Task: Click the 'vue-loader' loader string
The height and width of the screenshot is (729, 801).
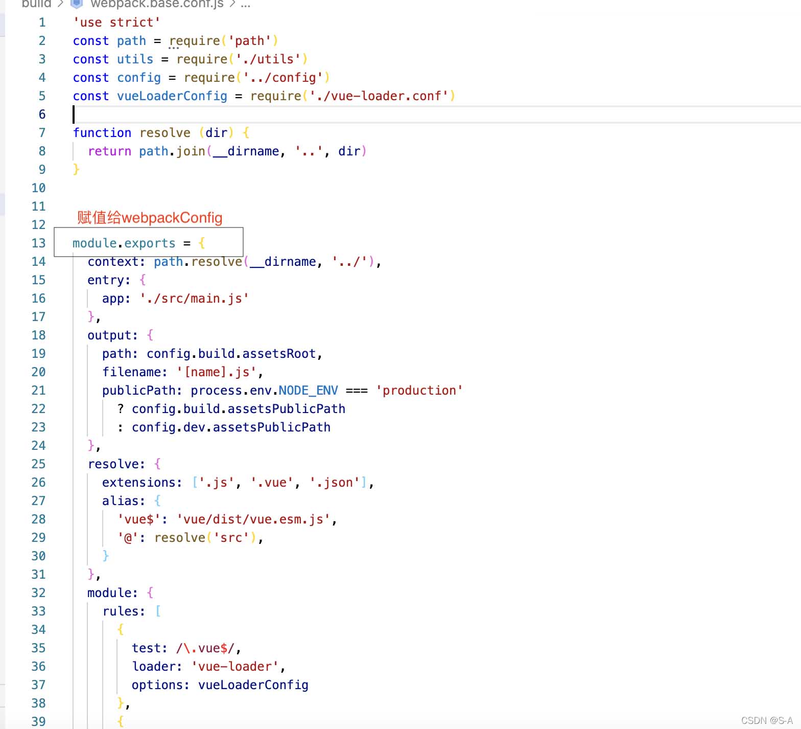Action: click(235, 667)
